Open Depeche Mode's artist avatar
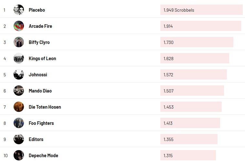This screenshot has width=245, height=163. click(19, 155)
